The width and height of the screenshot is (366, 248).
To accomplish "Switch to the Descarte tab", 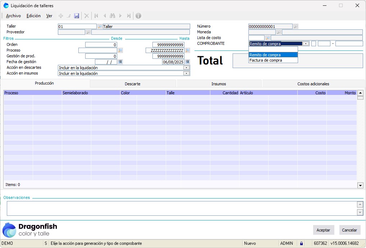I will 133,84.
